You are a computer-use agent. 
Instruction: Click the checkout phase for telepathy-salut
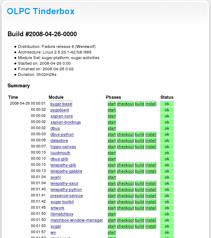pyautogui.click(x=125, y=183)
